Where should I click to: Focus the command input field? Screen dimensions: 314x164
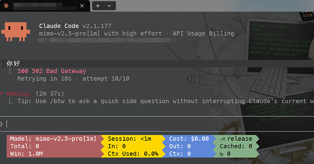(x=157, y=124)
